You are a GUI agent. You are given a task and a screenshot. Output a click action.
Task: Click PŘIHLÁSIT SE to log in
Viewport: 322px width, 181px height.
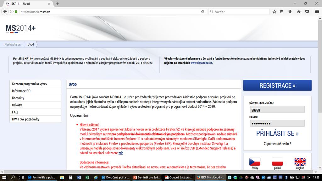pyautogui.click(x=277, y=133)
